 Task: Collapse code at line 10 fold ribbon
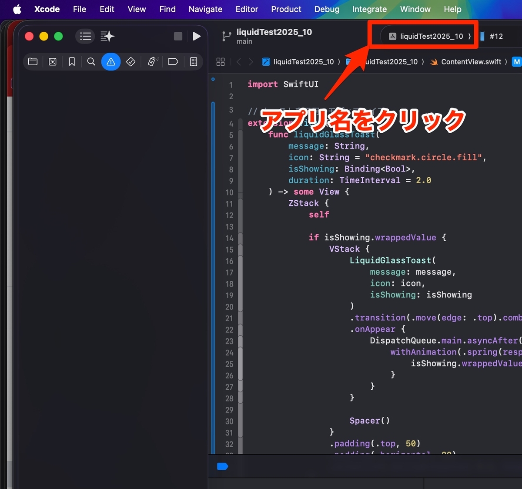240,192
